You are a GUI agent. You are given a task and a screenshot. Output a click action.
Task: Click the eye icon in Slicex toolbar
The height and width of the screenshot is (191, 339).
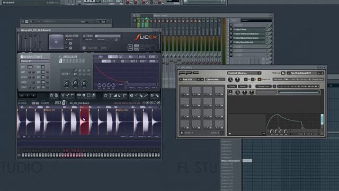[79, 95]
